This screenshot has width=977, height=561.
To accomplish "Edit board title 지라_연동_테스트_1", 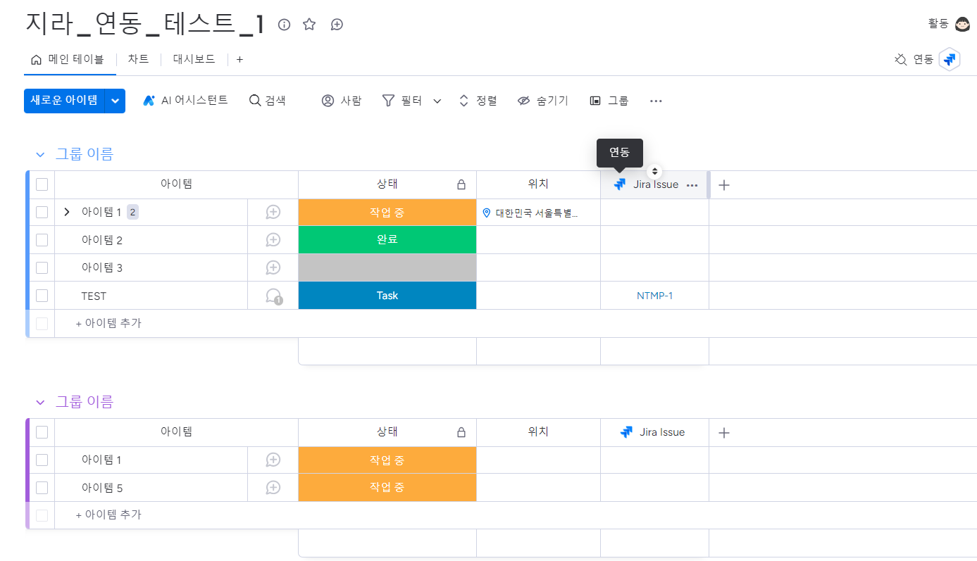I will click(x=145, y=25).
